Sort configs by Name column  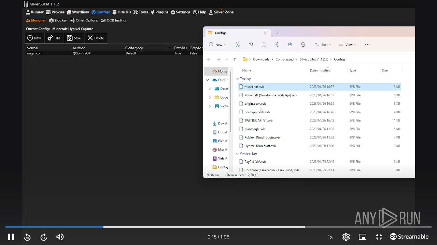[32, 48]
